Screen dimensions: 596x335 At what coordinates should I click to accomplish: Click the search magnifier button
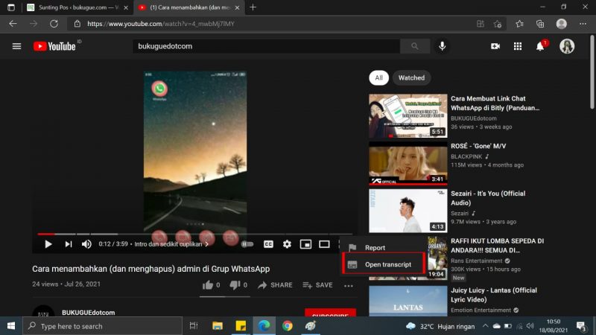pyautogui.click(x=415, y=46)
